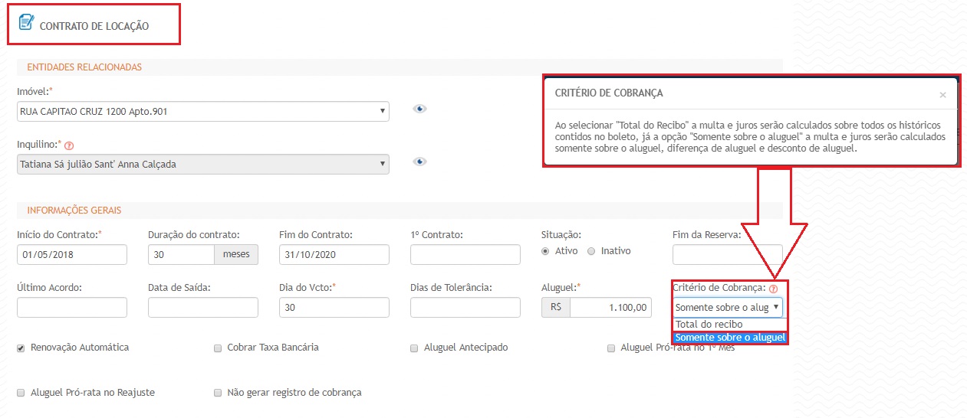The width and height of the screenshot is (967, 418).
Task: Click the Início do Contrato date field
Action: tap(71, 255)
